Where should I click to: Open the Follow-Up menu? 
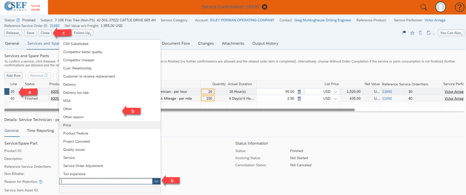(82, 33)
